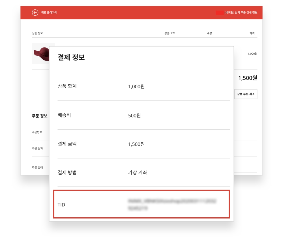283x240 pixels.
Task: Click the '상품 정보' column header
Action: coord(37,33)
